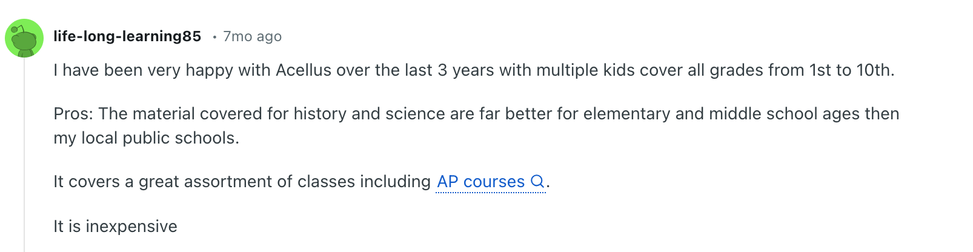Click the "7mo ago" timestamp
This screenshot has height=252, width=973.
point(252,36)
